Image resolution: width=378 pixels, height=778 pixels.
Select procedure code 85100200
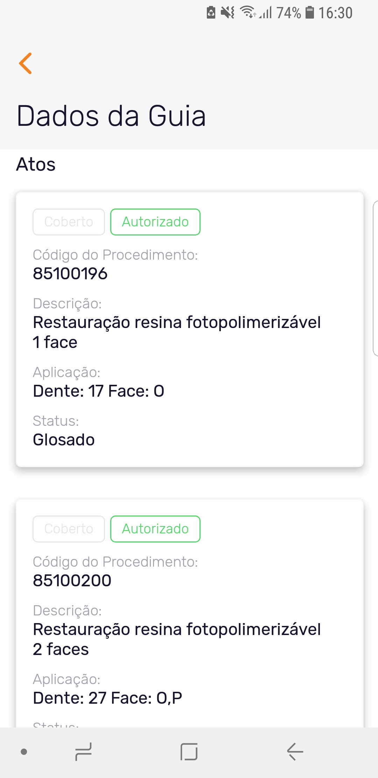pyautogui.click(x=72, y=581)
